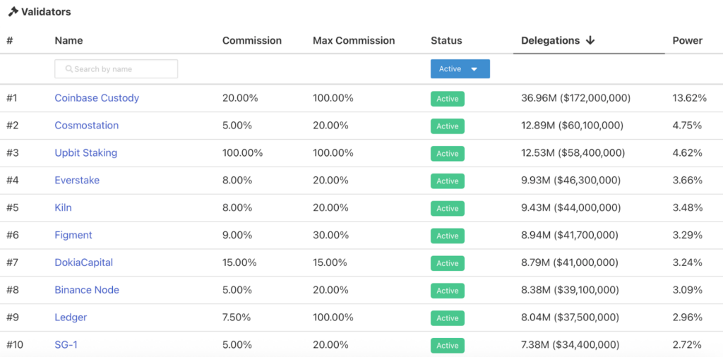Click the 13.62% power value
Viewport: 723px width, 357px height.
pos(689,98)
